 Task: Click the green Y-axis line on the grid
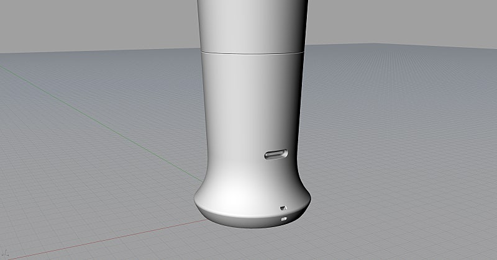tap(101, 123)
